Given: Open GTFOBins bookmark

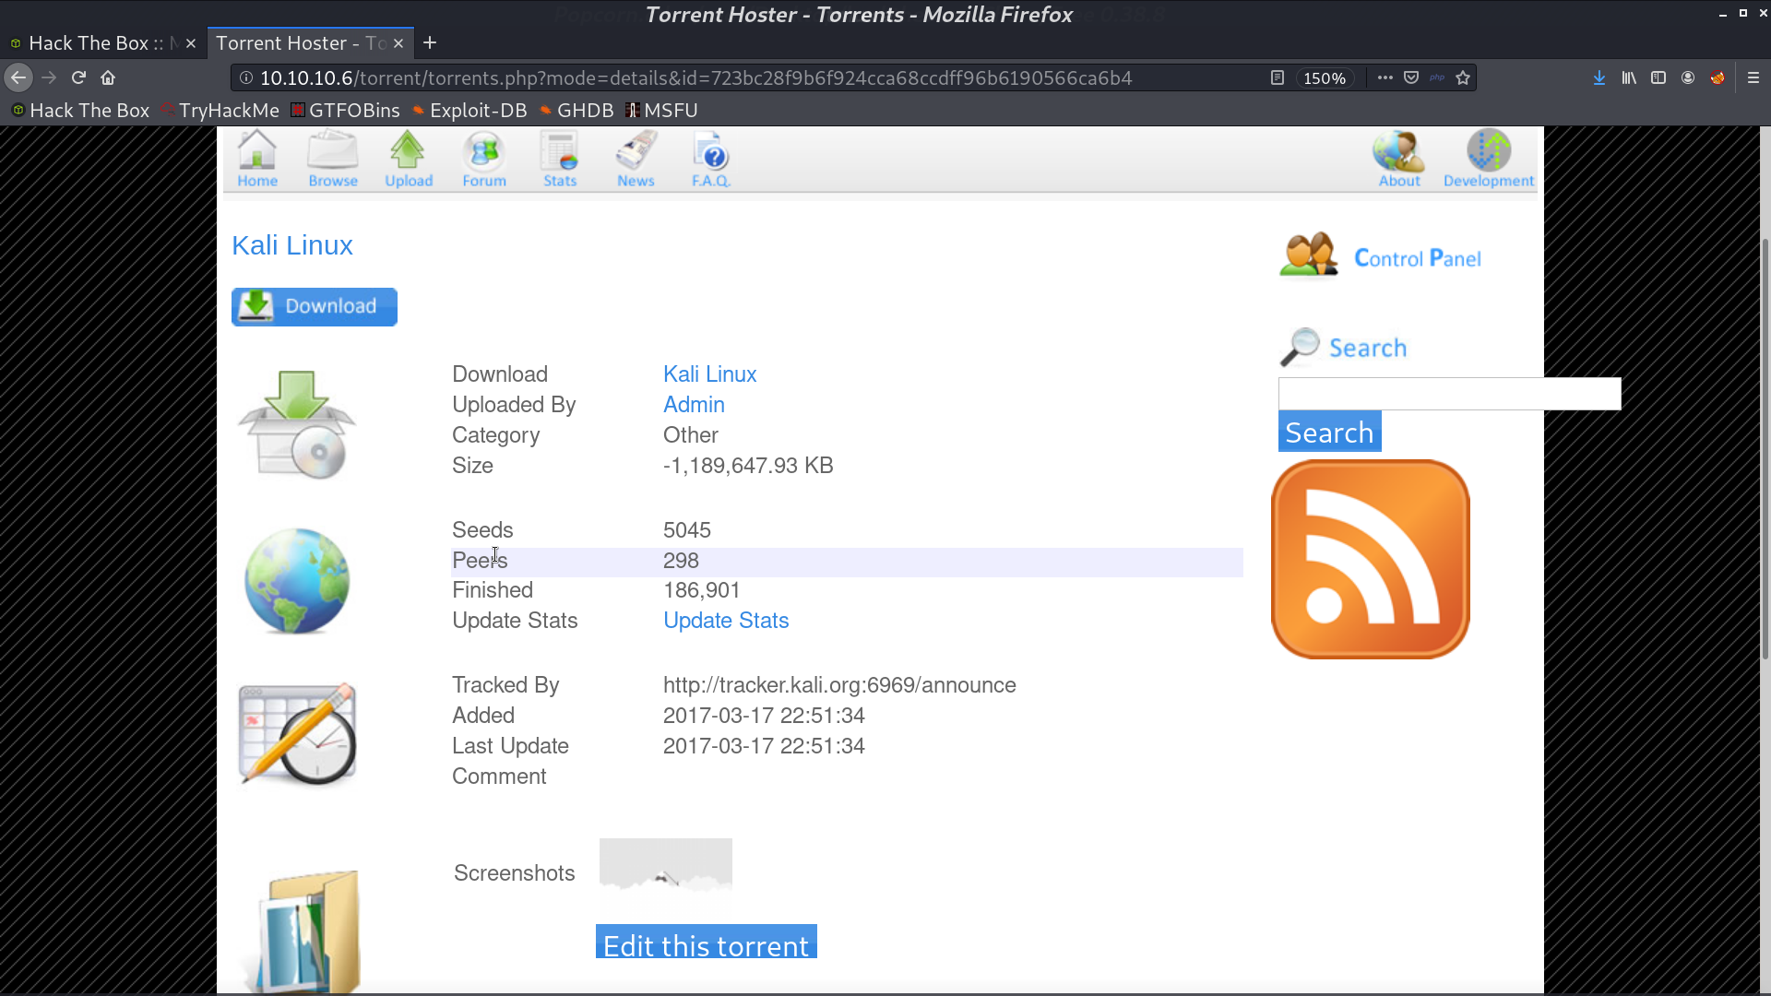Looking at the screenshot, I should click(345, 111).
